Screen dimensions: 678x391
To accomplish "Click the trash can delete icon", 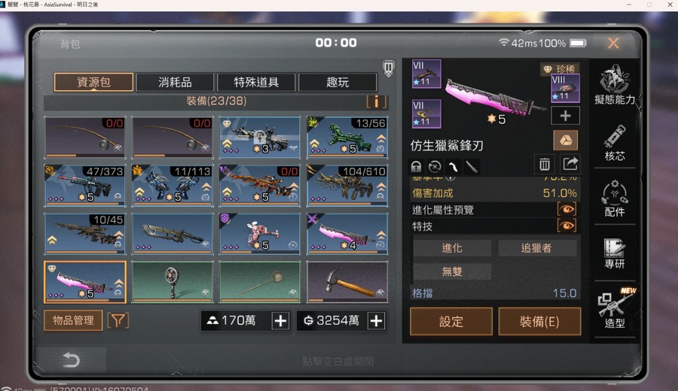I will 545,164.
